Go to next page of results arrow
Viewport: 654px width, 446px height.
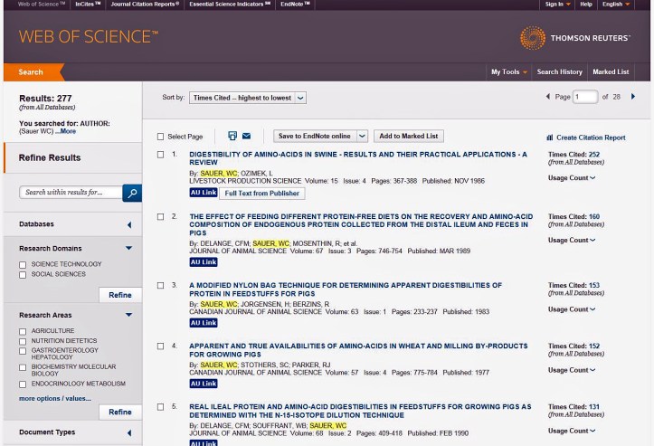[632, 97]
